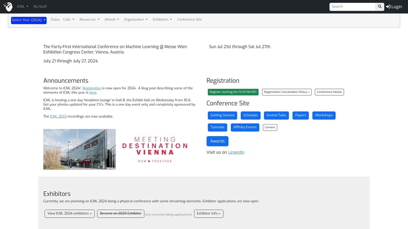Click into the Search text field

pyautogui.click(x=352, y=7)
